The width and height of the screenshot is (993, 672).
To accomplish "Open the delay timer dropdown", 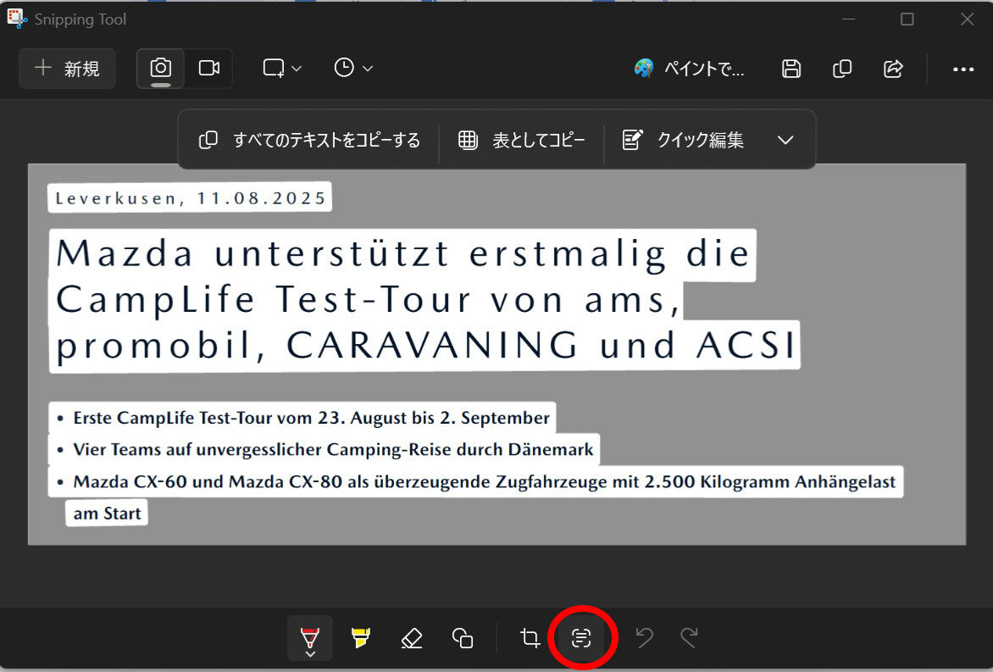I will point(353,69).
